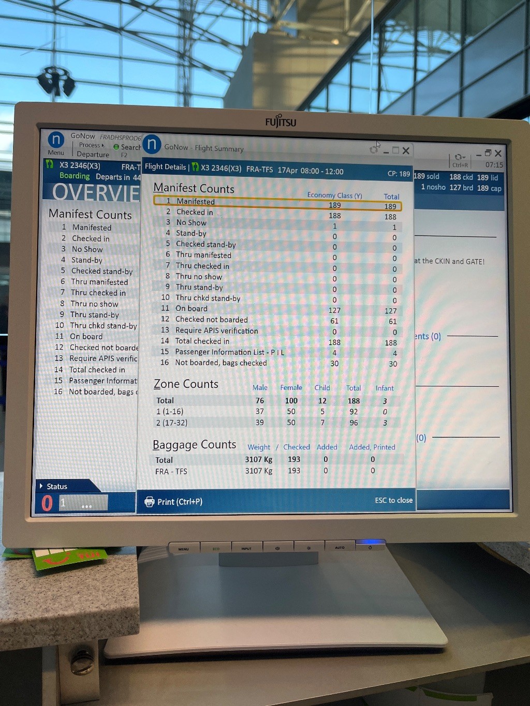Select Zone 2 (17-32) row
The width and height of the screenshot is (530, 706).
277,423
